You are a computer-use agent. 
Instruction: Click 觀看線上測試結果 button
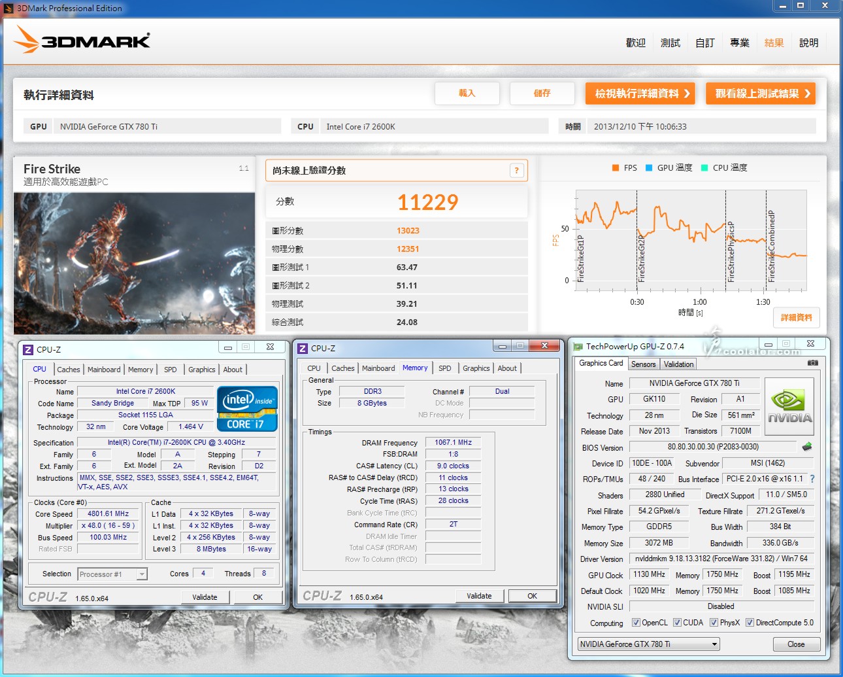coord(761,94)
